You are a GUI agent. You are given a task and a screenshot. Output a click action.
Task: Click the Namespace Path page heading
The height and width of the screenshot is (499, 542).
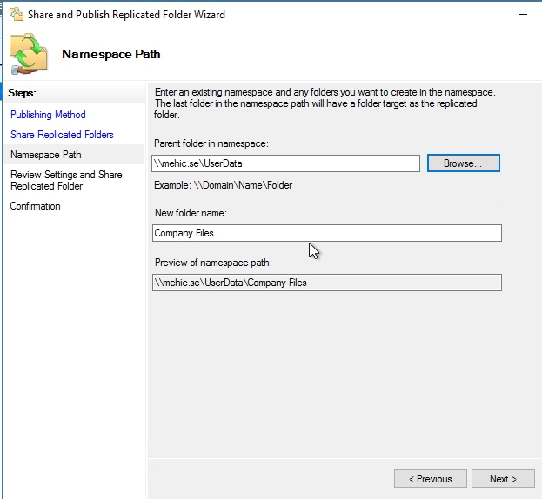click(110, 54)
